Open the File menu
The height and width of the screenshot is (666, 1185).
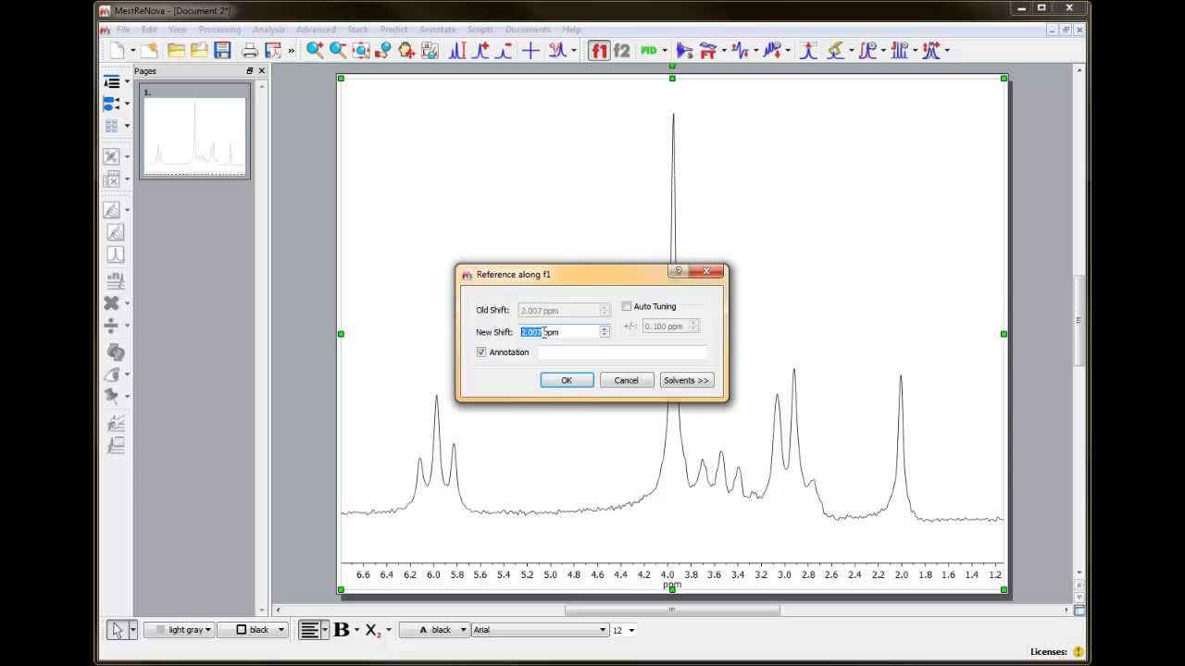(x=123, y=30)
